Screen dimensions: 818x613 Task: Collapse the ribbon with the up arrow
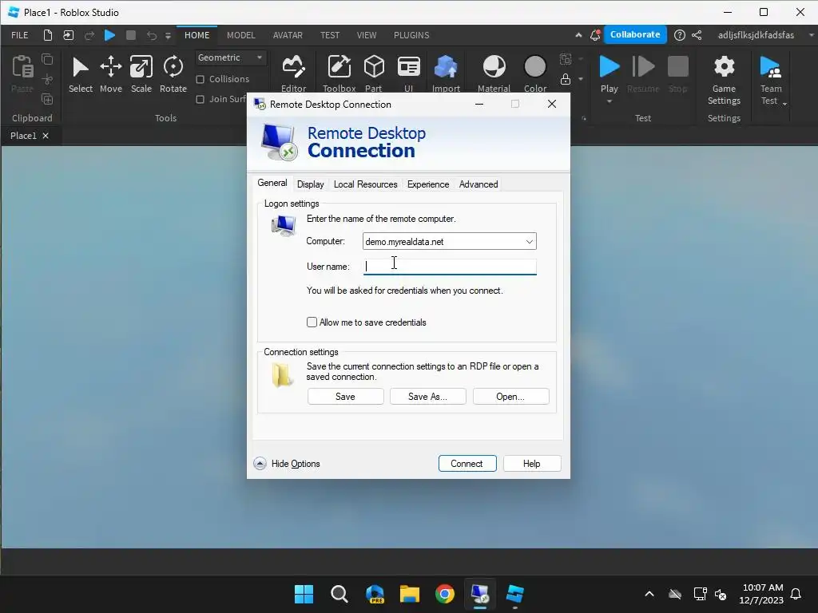tap(578, 35)
